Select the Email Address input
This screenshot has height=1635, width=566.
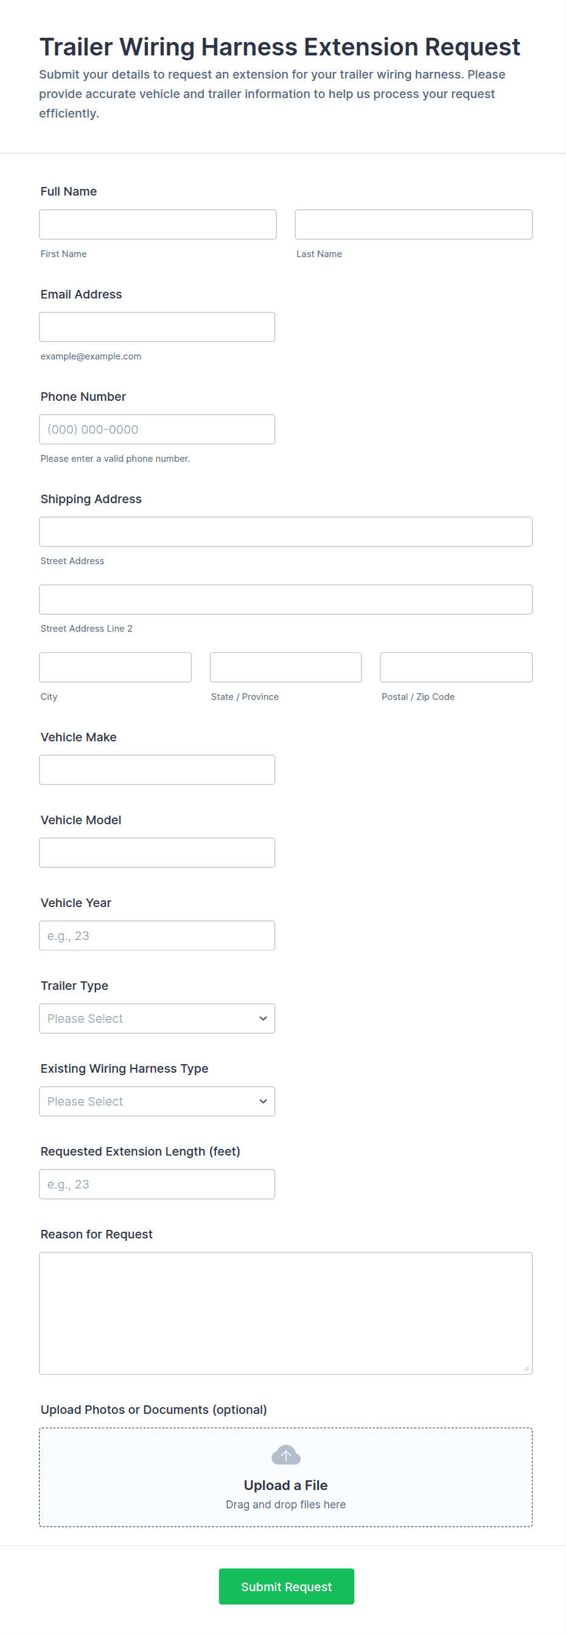coord(156,327)
